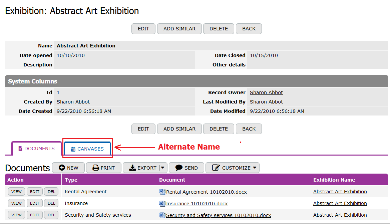Create a NEW document record
Viewport: 392px width, 224px height.
tap(68, 168)
